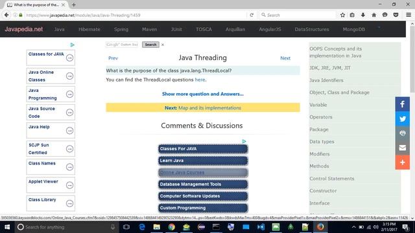The width and height of the screenshot is (415, 233).
Task: Open the Hibernate navbar item
Action: [x=89, y=29]
